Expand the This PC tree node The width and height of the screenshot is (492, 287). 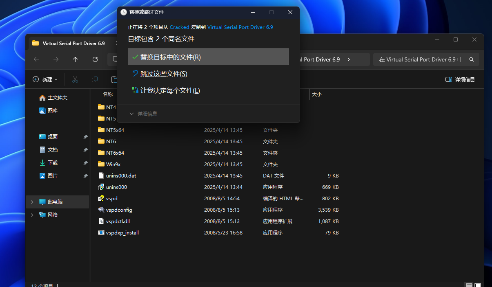[x=32, y=202]
